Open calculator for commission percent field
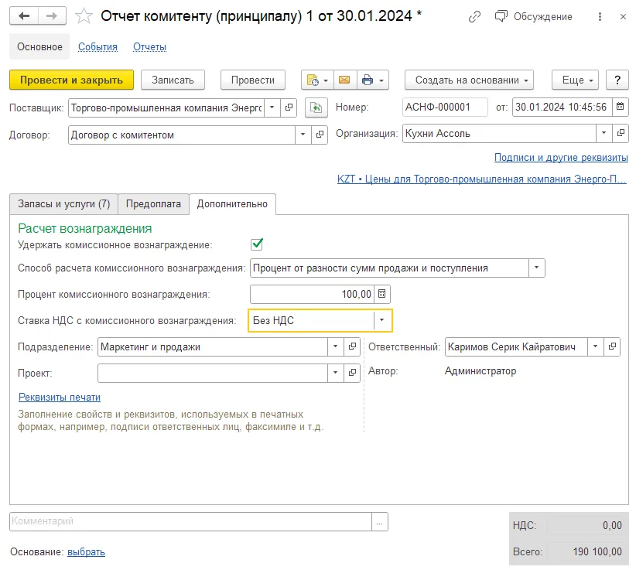 (x=381, y=294)
